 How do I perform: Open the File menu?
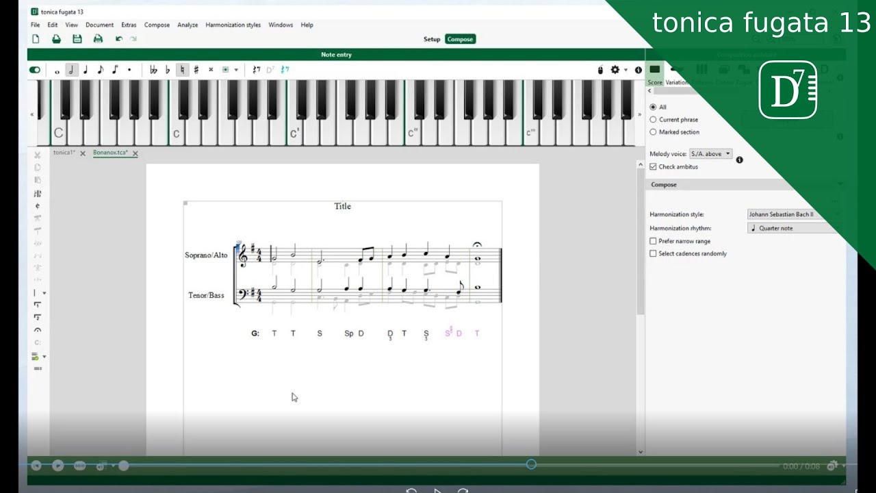click(35, 25)
